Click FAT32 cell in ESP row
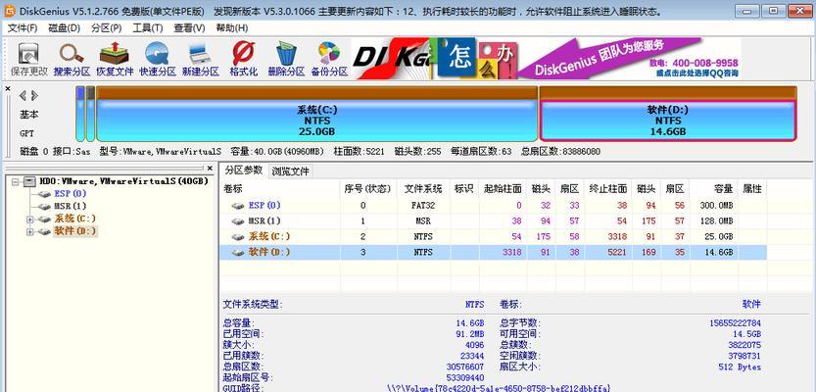This screenshot has width=816, height=392. click(423, 205)
